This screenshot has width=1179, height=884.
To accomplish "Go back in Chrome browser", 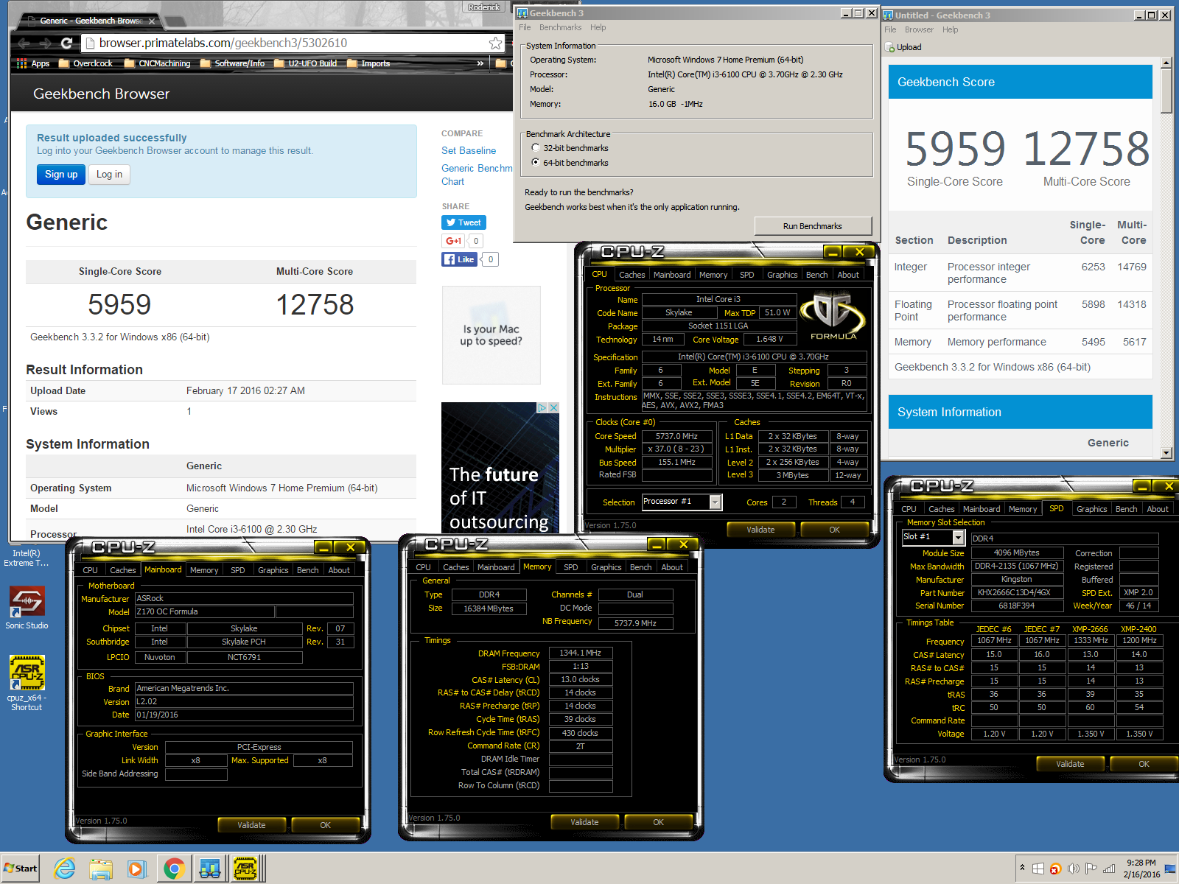I will point(24,43).
